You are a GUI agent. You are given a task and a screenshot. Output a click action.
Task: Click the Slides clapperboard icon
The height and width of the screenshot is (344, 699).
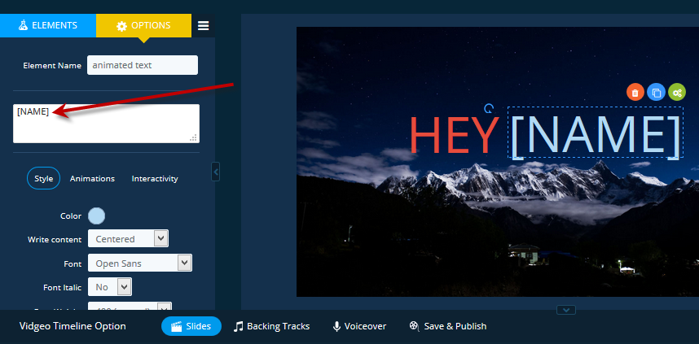point(177,326)
